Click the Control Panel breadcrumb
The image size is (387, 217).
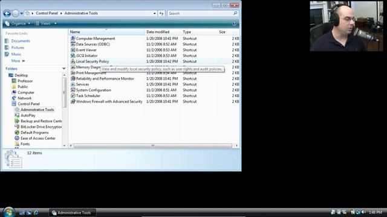pyautogui.click(x=47, y=13)
